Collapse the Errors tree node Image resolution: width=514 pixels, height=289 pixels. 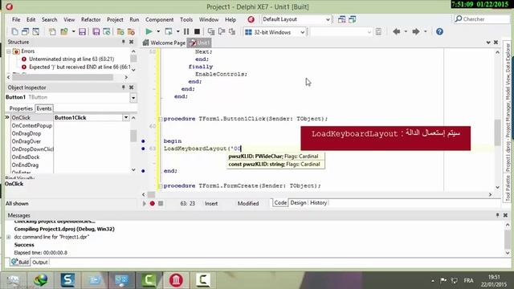9,51
